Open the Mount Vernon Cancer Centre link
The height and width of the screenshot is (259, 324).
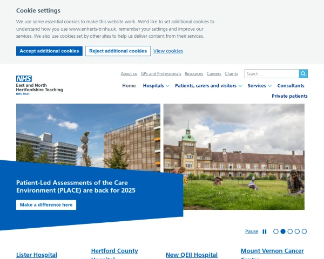click(x=272, y=254)
